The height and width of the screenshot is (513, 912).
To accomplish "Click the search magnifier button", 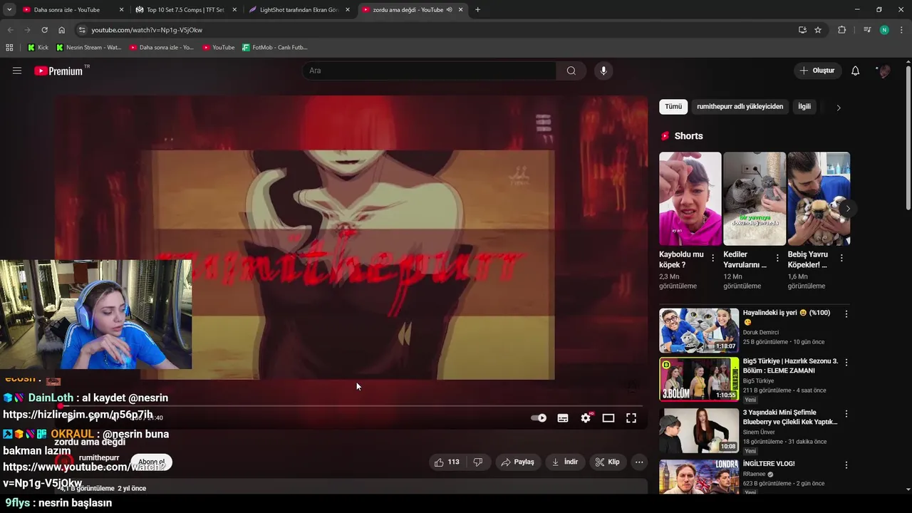I will [571, 71].
